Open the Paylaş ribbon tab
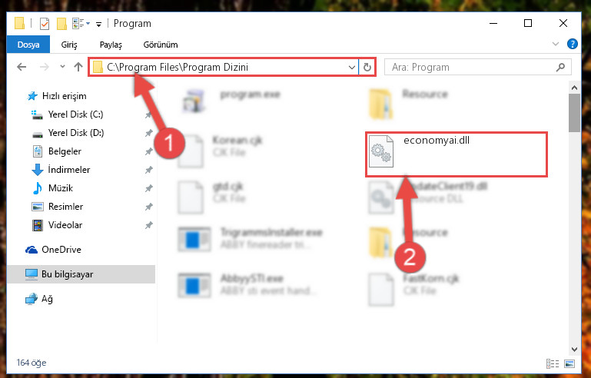This screenshot has width=591, height=378. [111, 45]
